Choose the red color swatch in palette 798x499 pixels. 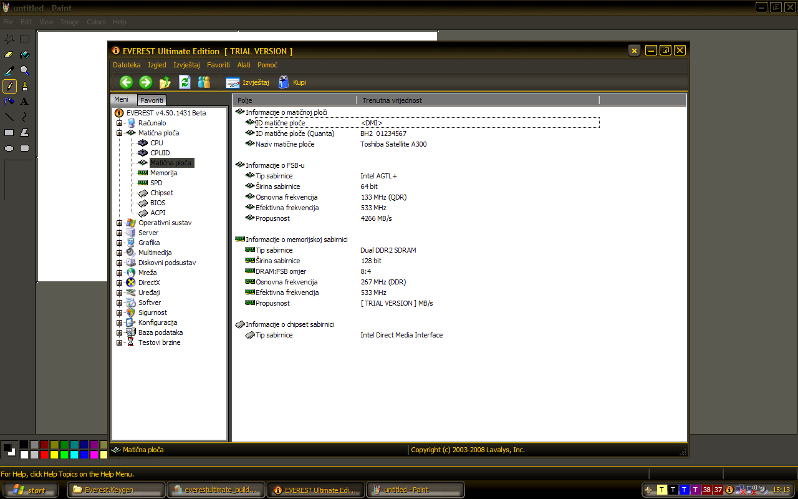click(x=44, y=455)
